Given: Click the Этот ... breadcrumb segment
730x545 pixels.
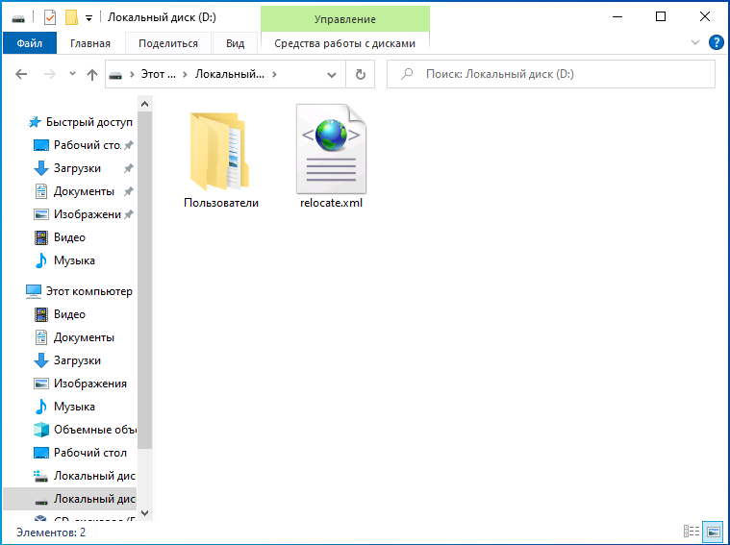Looking at the screenshot, I should (159, 74).
